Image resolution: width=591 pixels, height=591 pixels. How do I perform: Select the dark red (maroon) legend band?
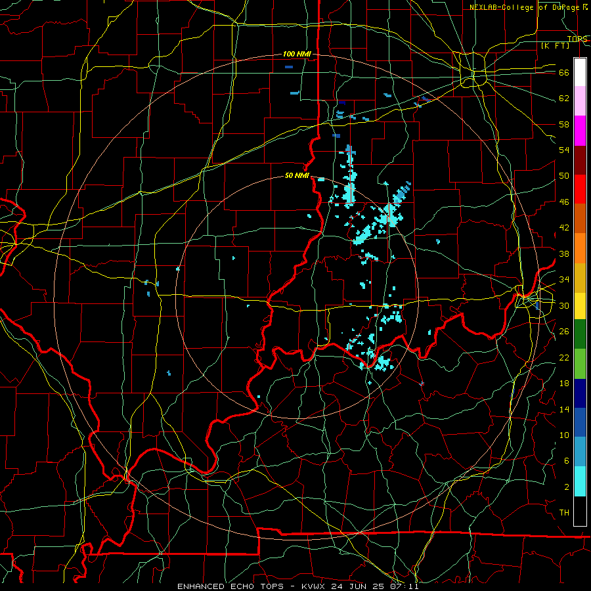click(580, 160)
